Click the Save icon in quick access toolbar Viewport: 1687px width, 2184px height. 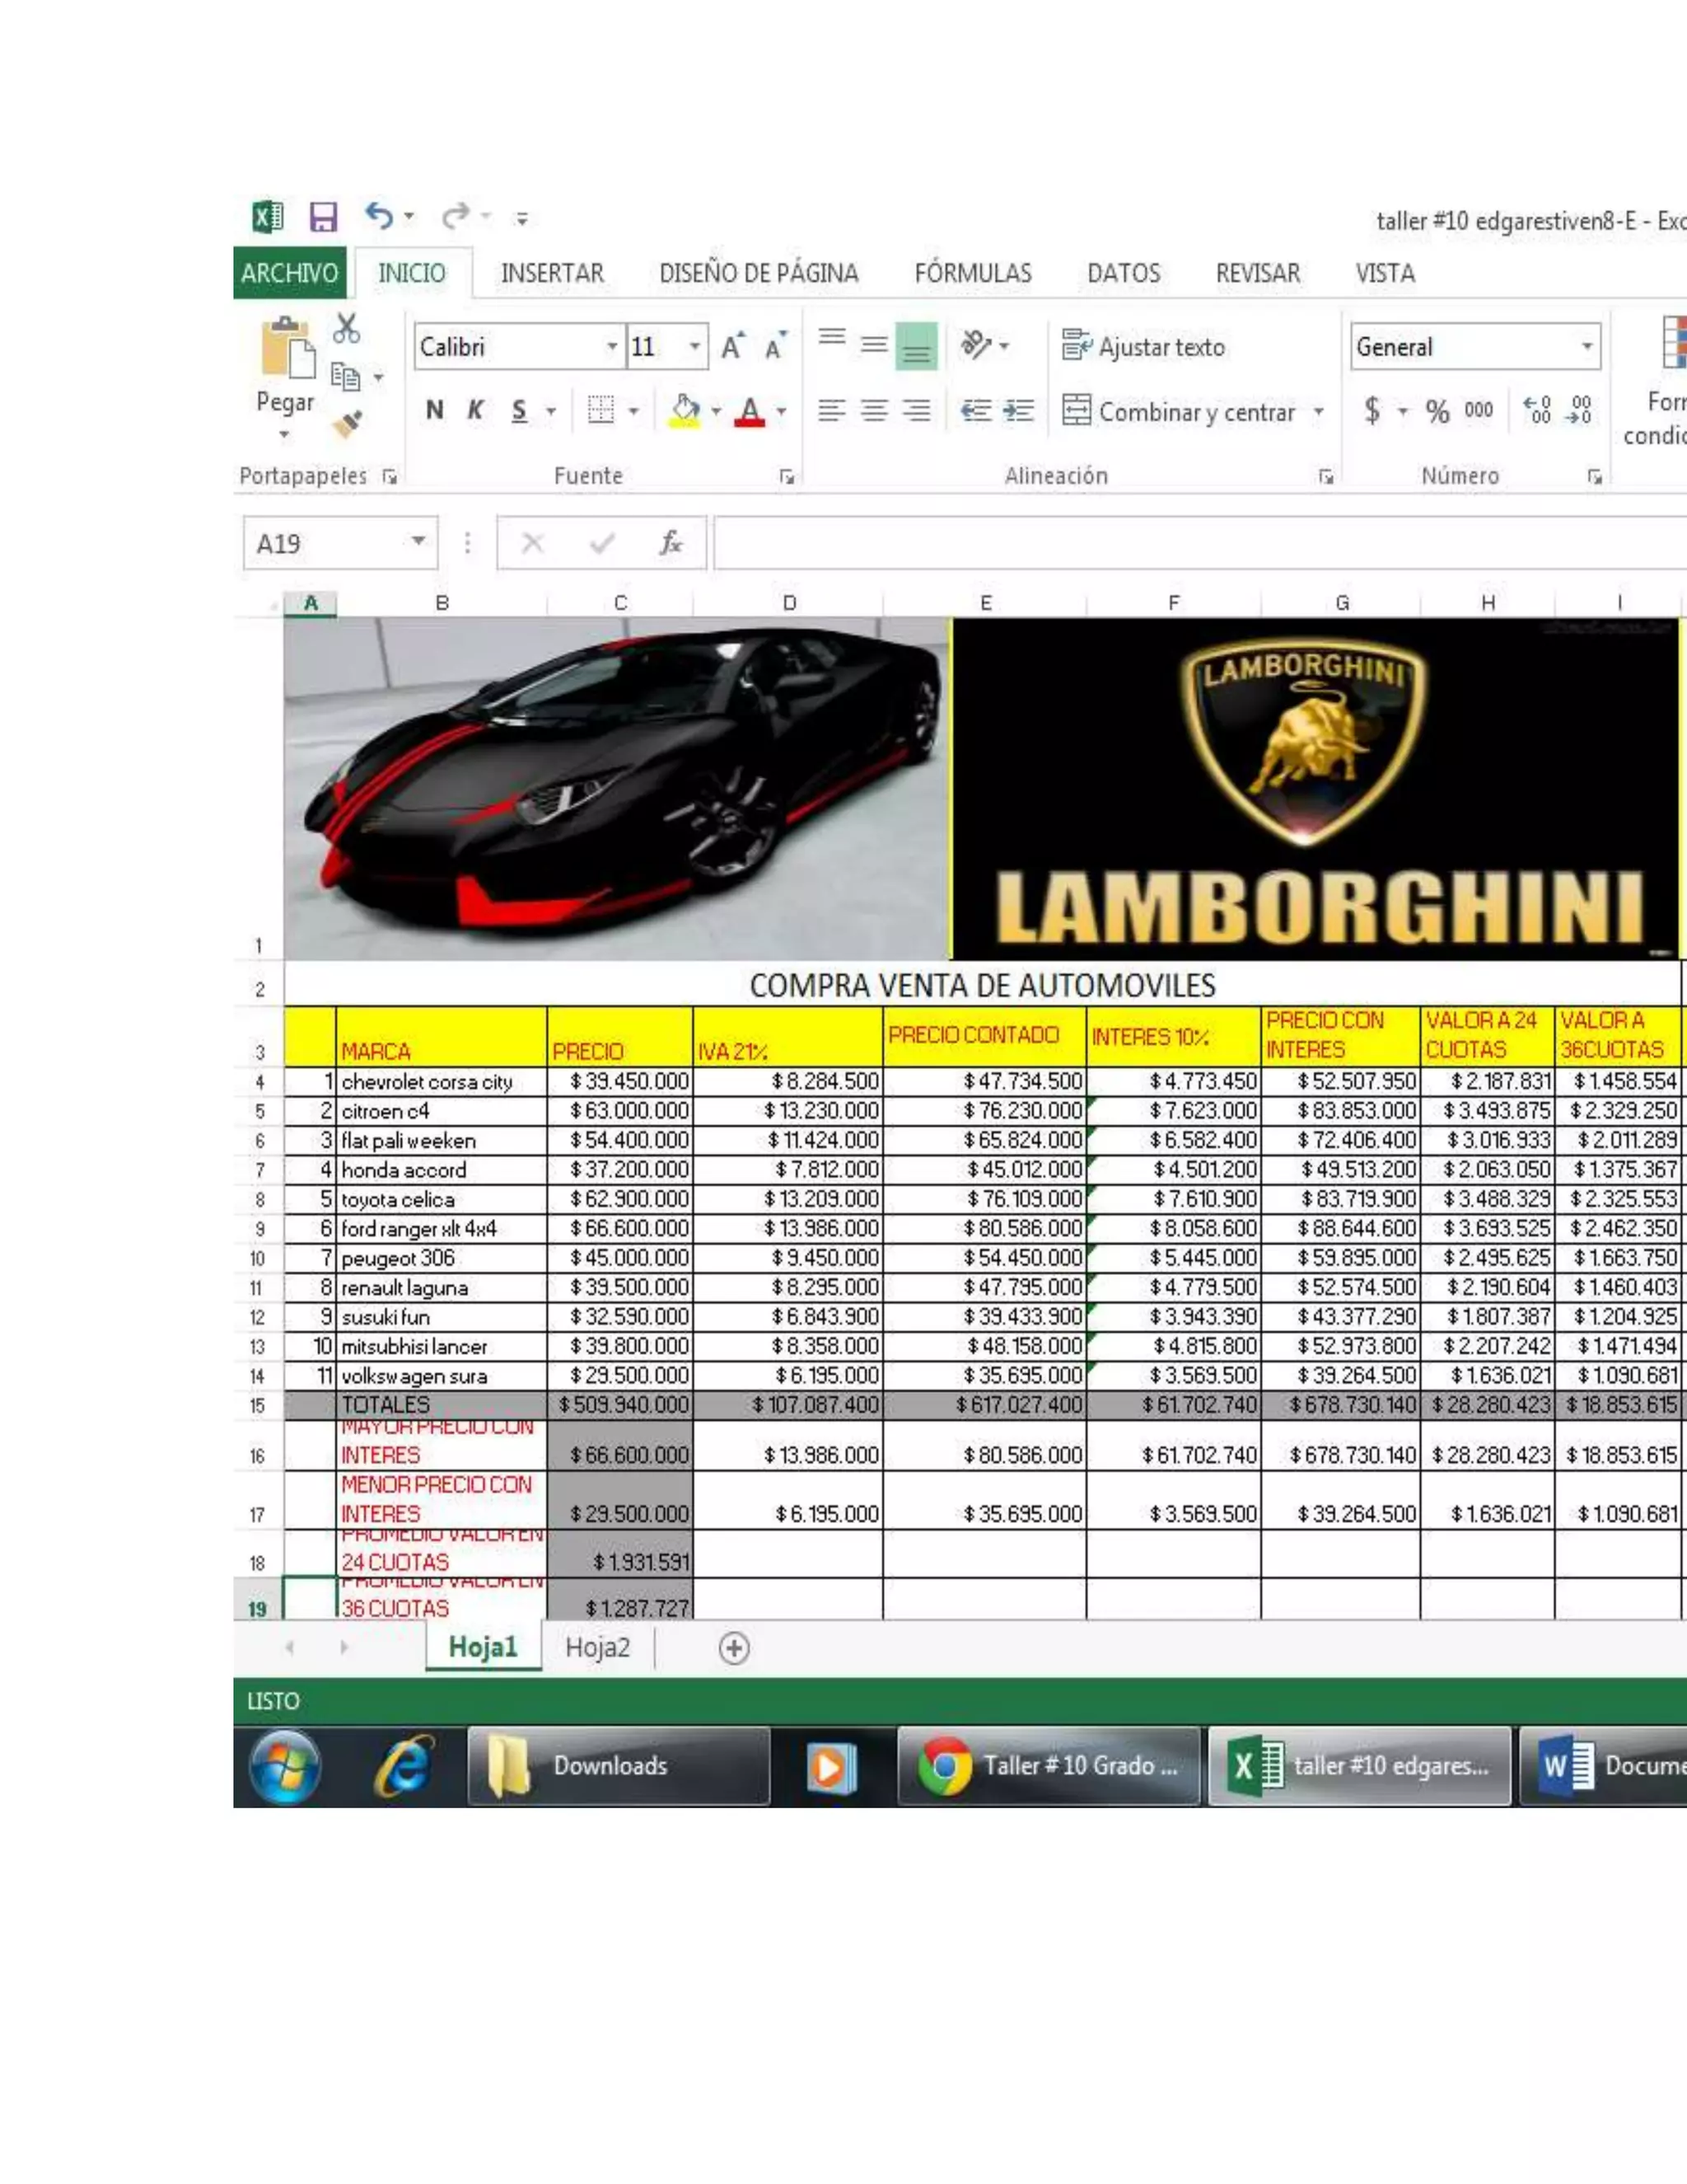coord(323,217)
